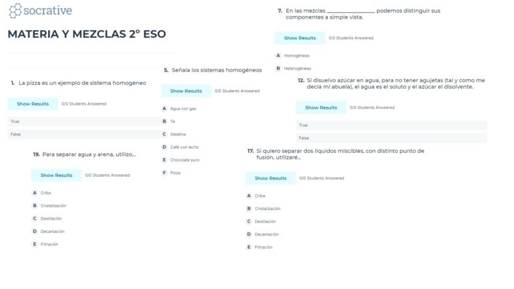Screen dimensions: 514x289
Task: Select answer C Gelatina in question 5
Action: [174, 134]
